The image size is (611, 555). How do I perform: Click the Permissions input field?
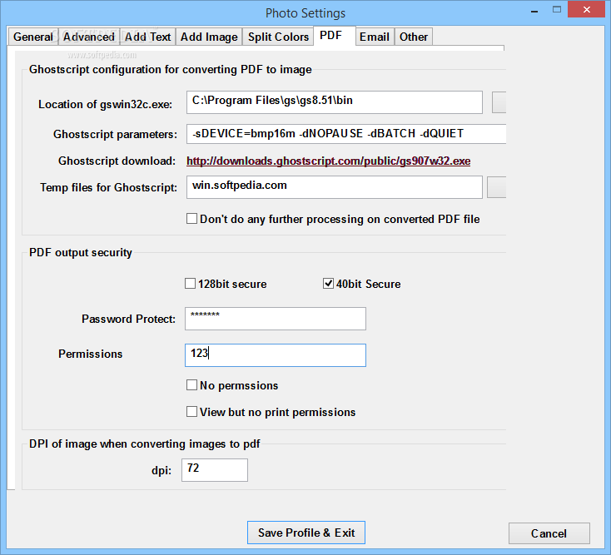(x=275, y=354)
